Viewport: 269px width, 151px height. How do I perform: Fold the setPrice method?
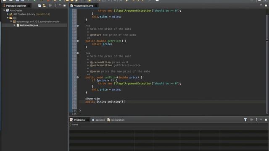[78, 77]
